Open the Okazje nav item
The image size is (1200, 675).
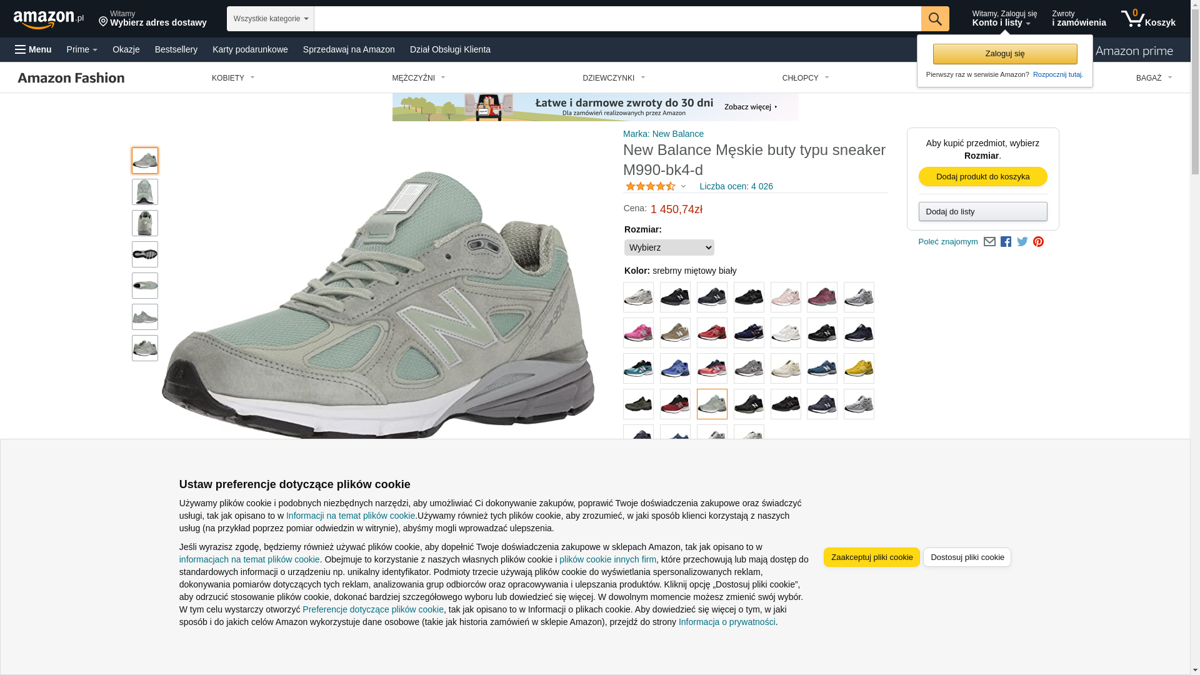click(126, 49)
